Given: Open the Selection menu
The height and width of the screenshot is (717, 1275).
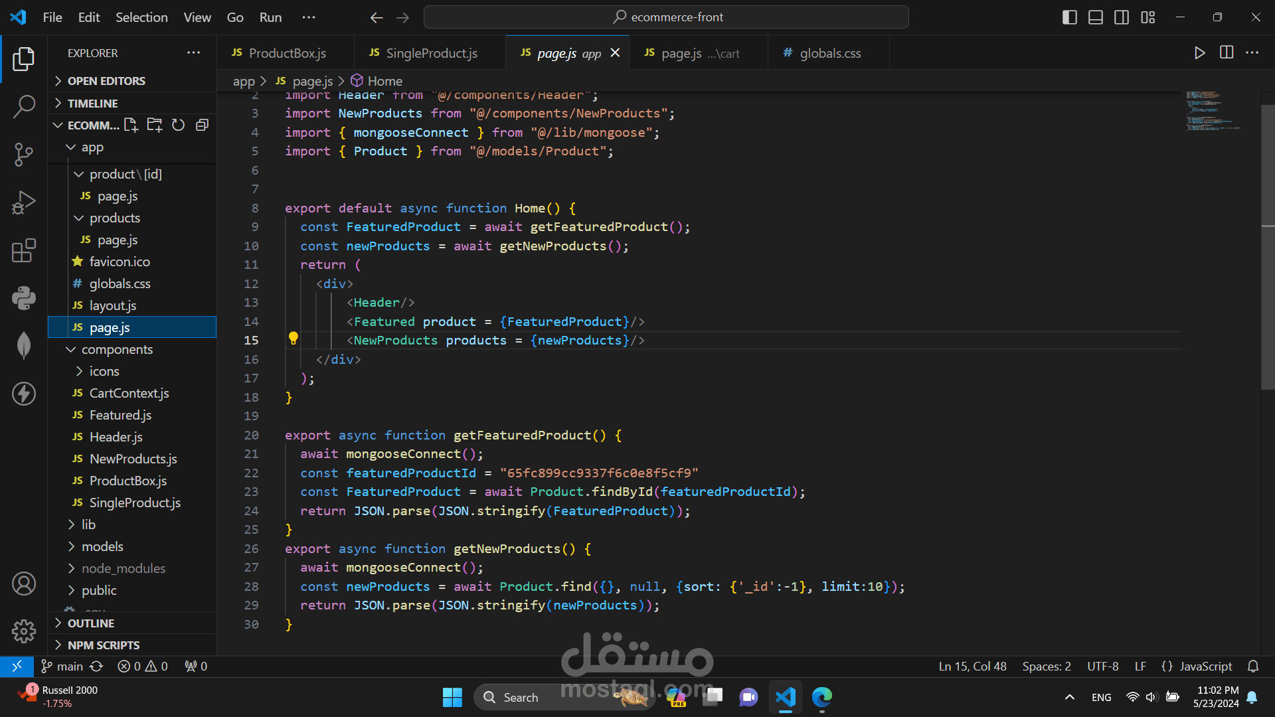Looking at the screenshot, I should point(141,17).
